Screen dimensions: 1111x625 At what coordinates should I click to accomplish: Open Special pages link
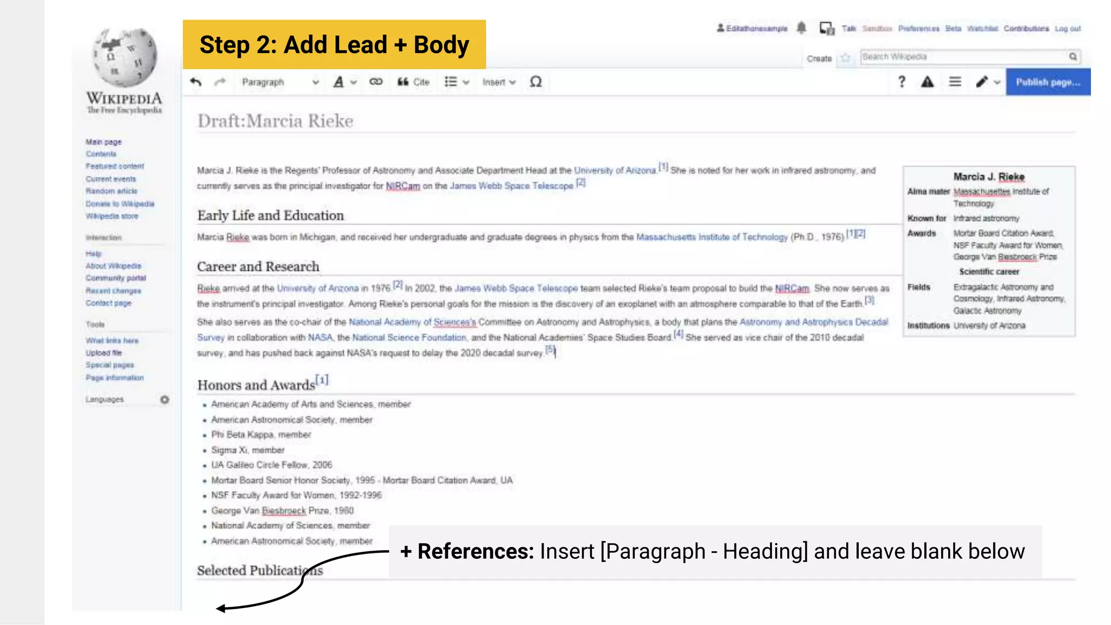tap(110, 365)
